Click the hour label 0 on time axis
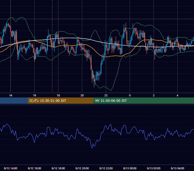The height and width of the screenshot is (171, 194). click(130, 95)
